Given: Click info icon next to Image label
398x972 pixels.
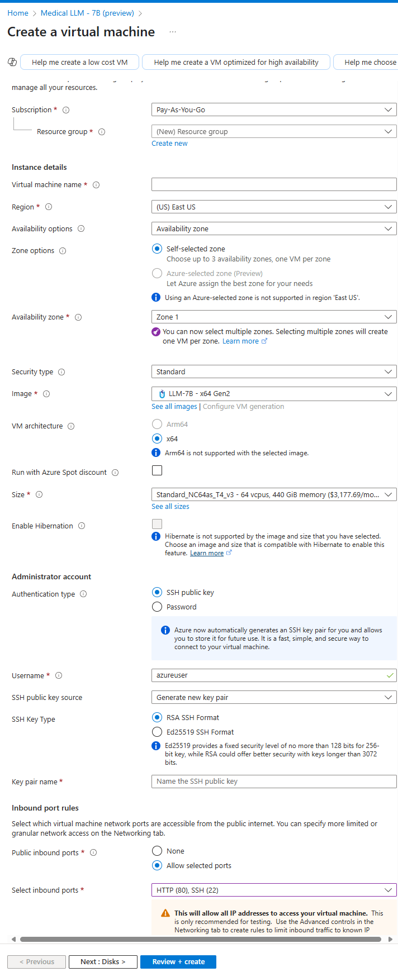Looking at the screenshot, I should (46, 394).
